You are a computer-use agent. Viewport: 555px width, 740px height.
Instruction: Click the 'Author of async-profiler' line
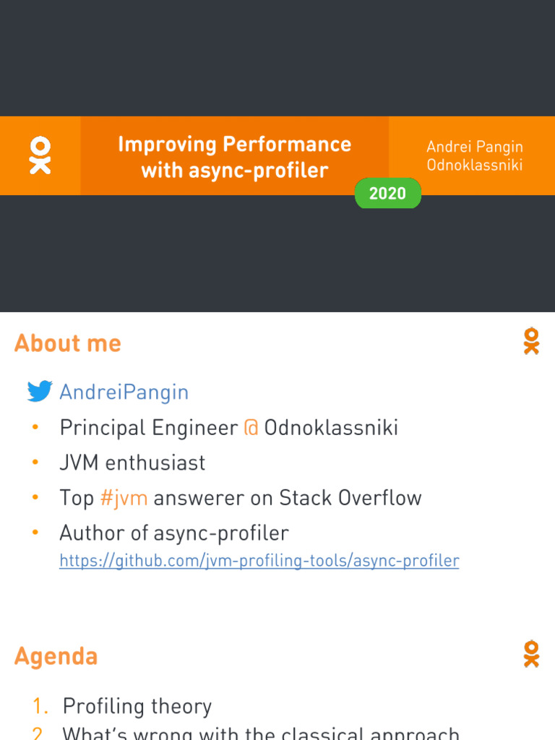[173, 533]
